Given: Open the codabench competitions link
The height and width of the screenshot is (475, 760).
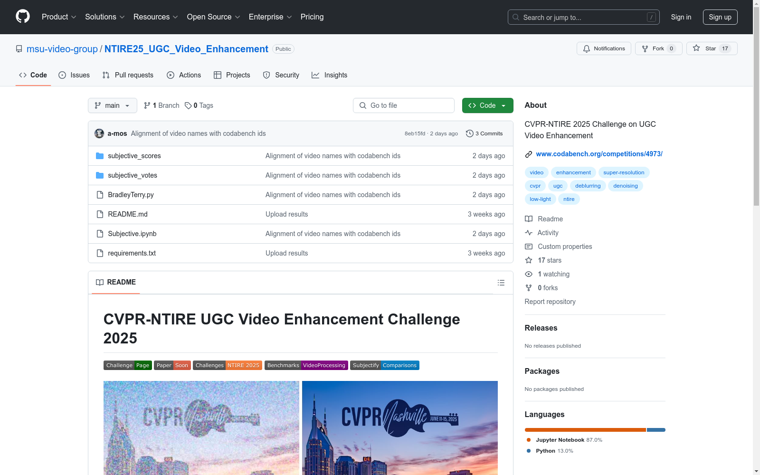Looking at the screenshot, I should [599, 154].
